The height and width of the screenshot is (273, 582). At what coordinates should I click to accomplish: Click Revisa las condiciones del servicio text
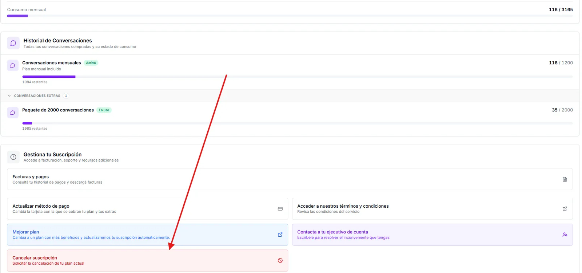[328, 212]
